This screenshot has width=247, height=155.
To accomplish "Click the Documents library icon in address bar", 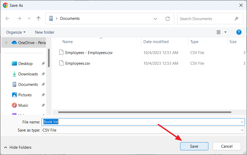I will pyautogui.click(x=51, y=19).
